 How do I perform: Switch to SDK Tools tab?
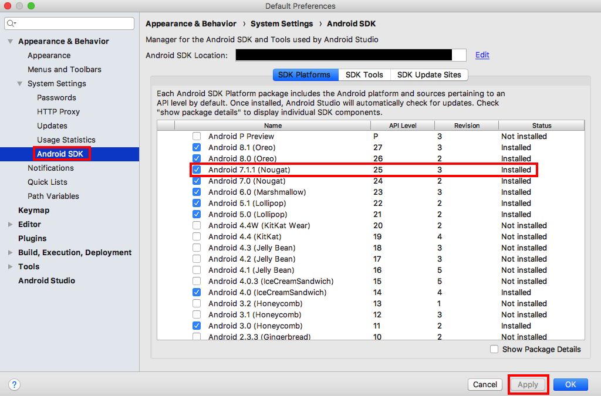pos(364,75)
